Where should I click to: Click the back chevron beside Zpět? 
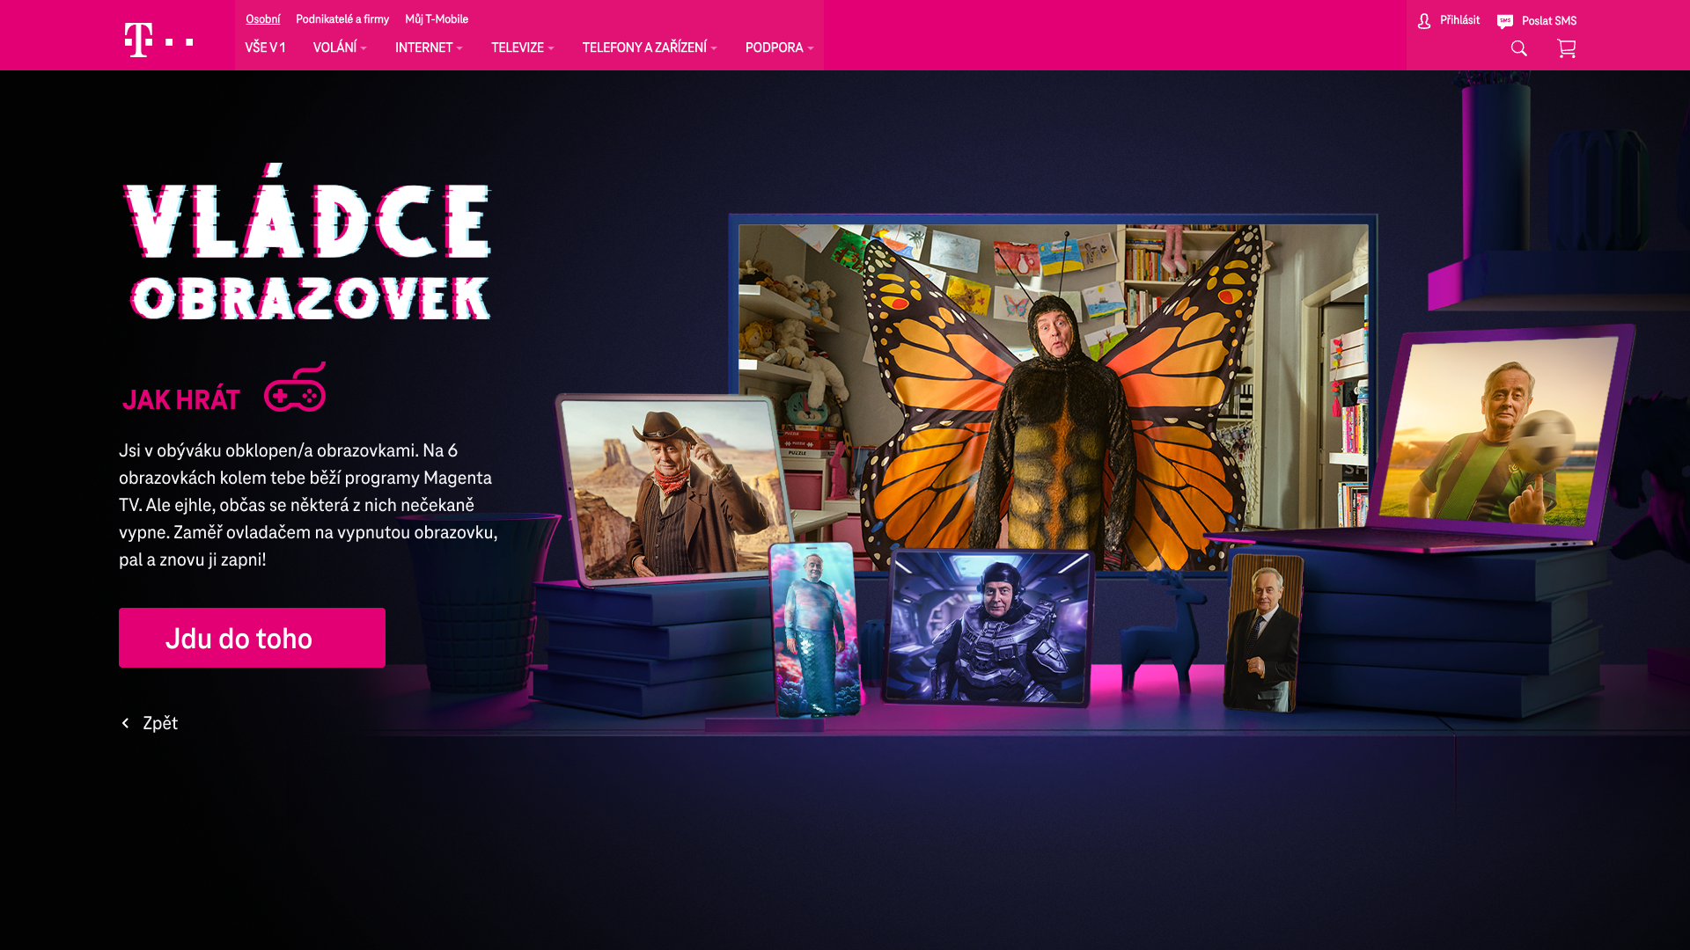pos(125,723)
